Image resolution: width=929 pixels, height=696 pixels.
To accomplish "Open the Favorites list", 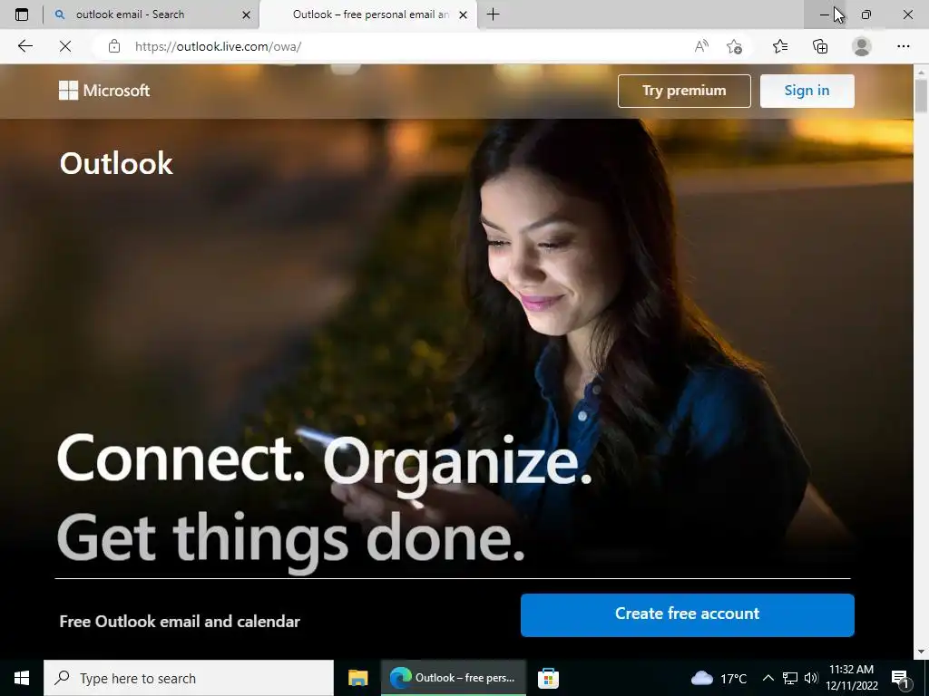I will pyautogui.click(x=780, y=46).
